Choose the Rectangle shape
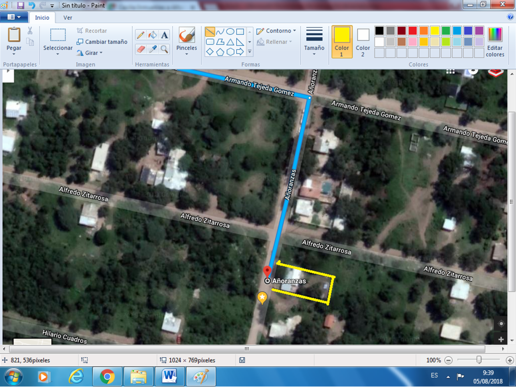The height and width of the screenshot is (387, 516). pos(240,32)
